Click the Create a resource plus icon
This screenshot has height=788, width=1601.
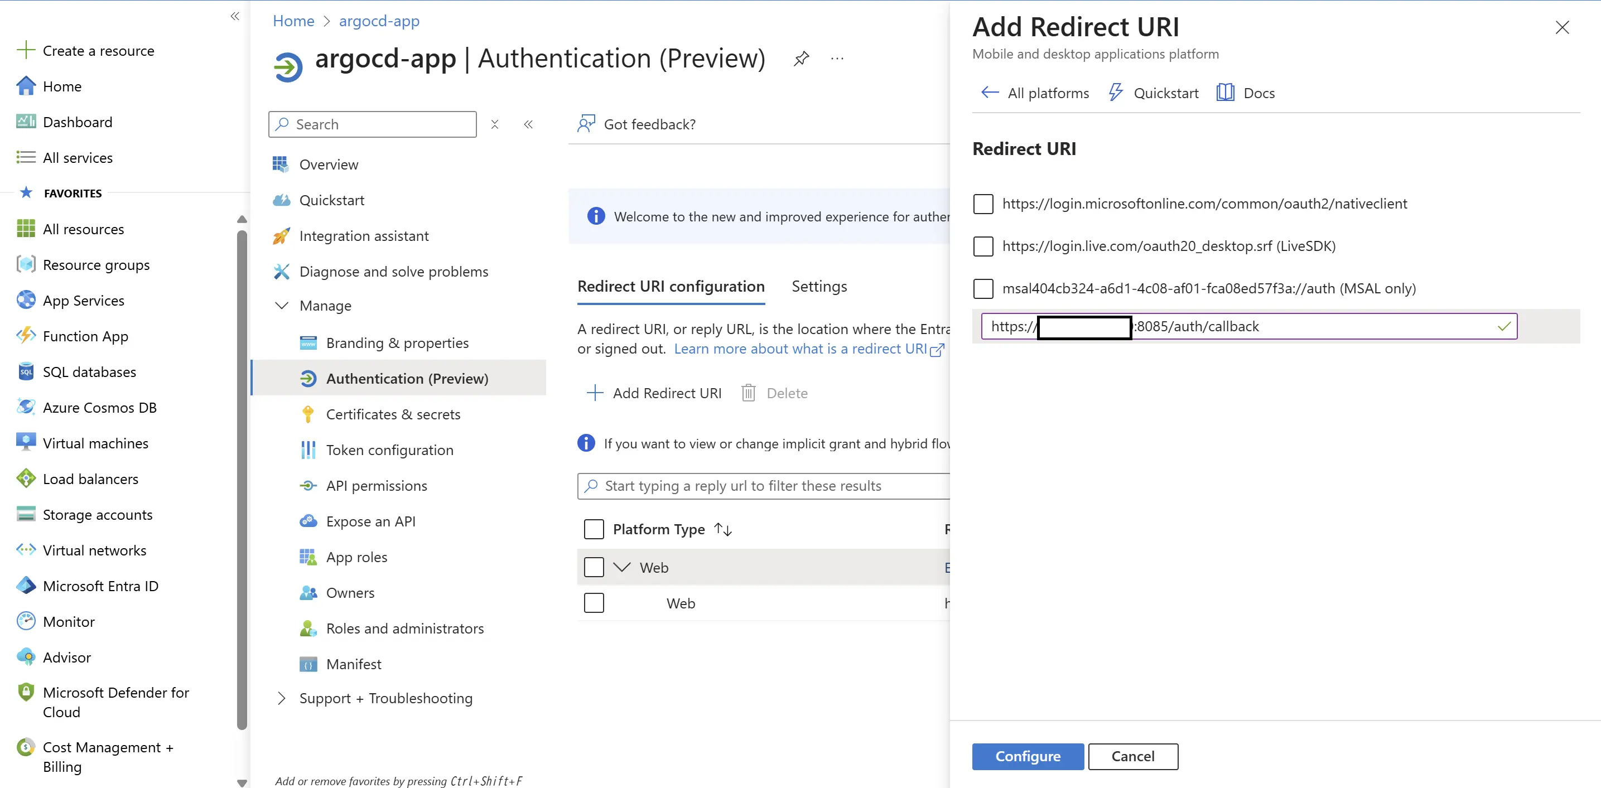click(26, 50)
